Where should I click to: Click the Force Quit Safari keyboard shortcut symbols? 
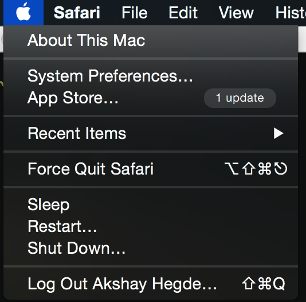[256, 168]
